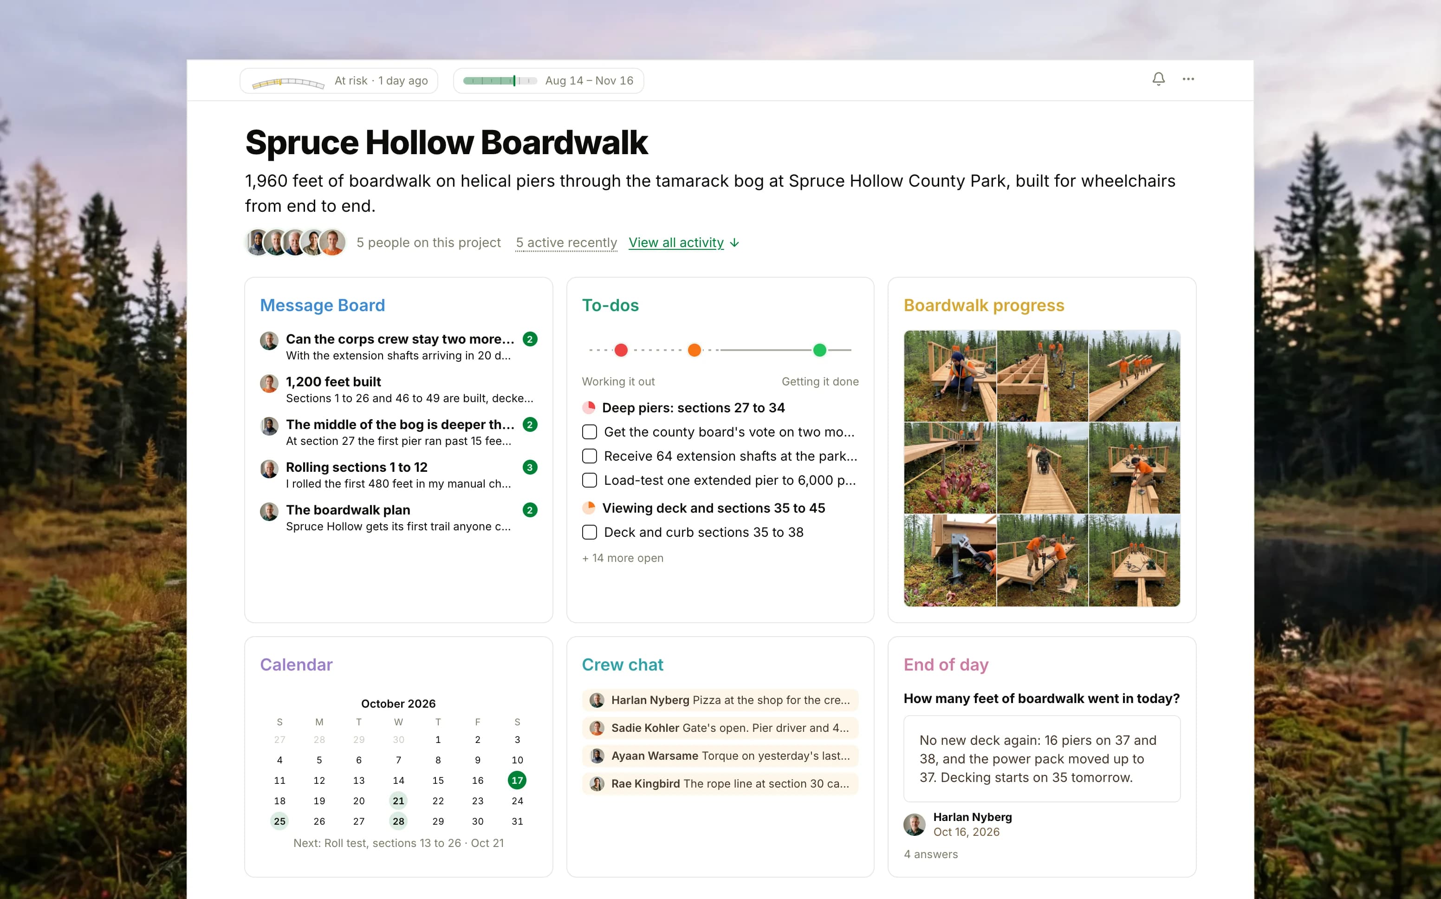Open the notifications bell
This screenshot has width=1441, height=899.
click(x=1158, y=79)
